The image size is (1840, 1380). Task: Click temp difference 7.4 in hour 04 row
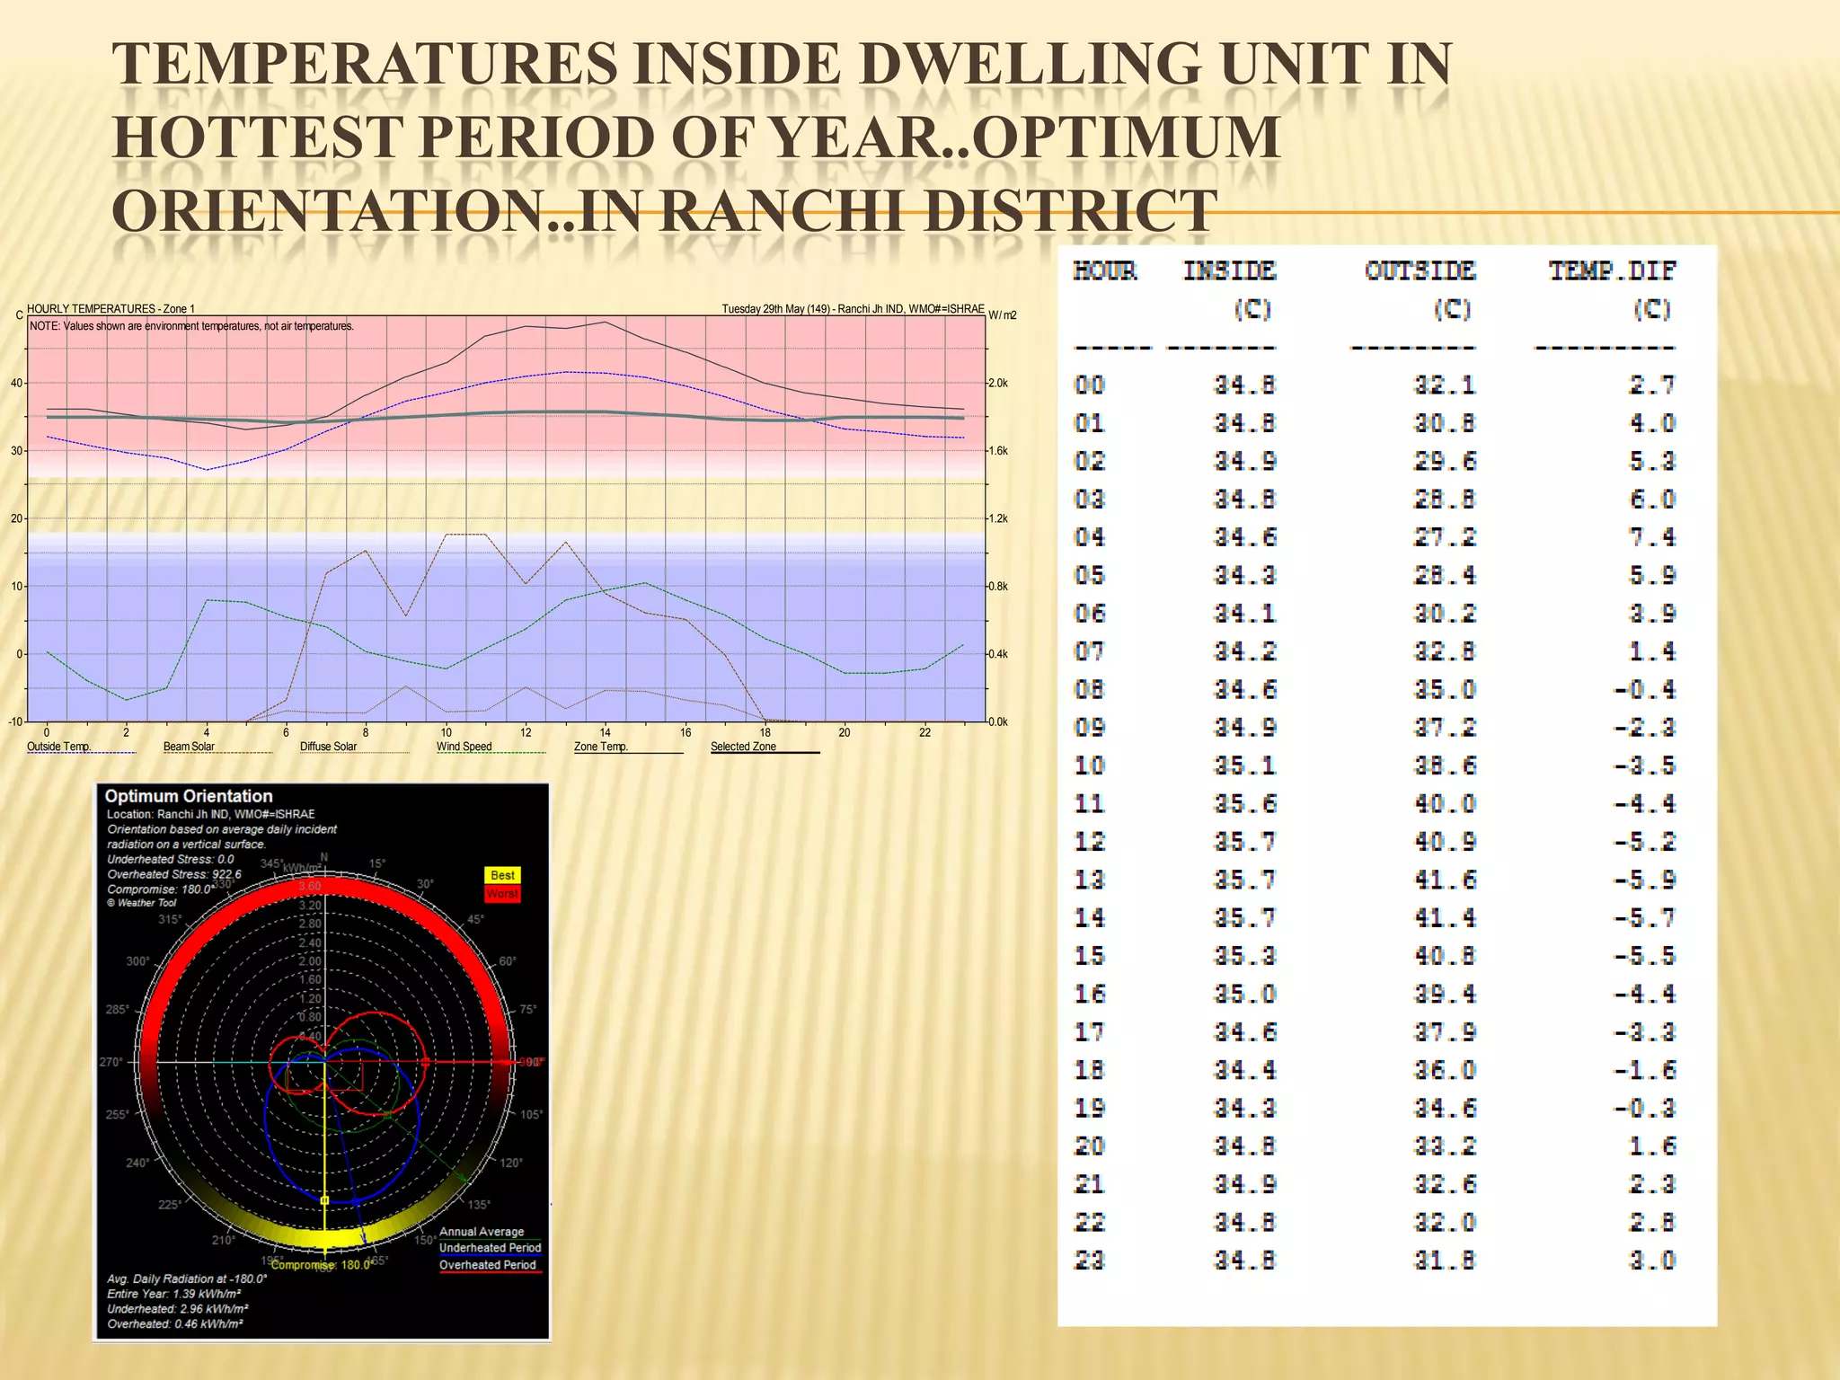(1652, 537)
